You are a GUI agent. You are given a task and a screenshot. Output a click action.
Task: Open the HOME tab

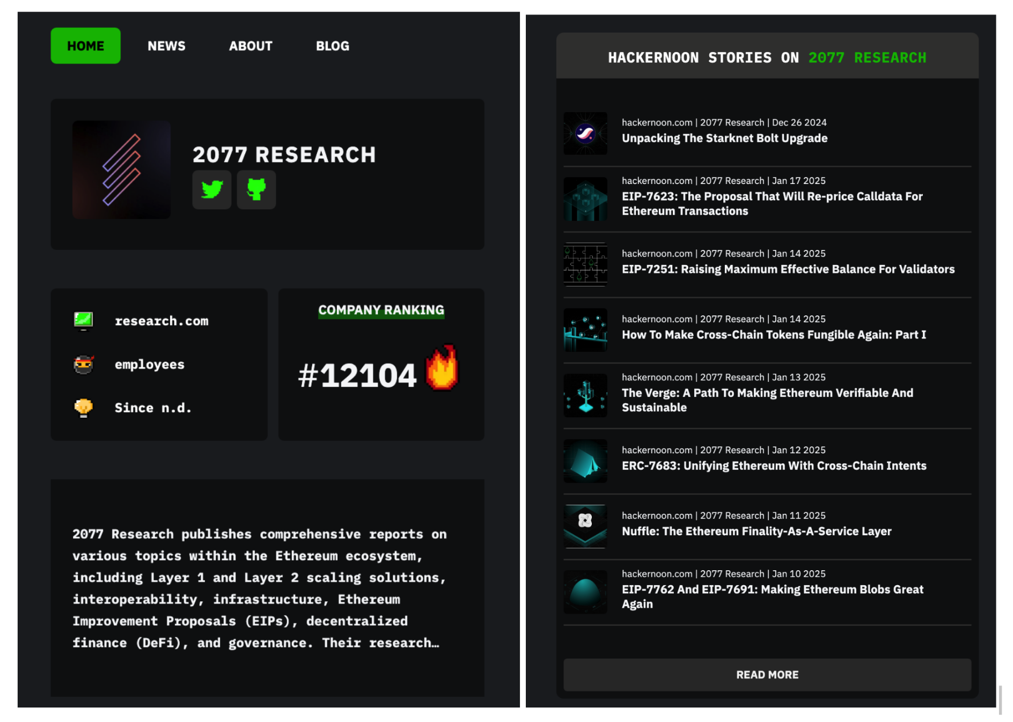(x=85, y=46)
